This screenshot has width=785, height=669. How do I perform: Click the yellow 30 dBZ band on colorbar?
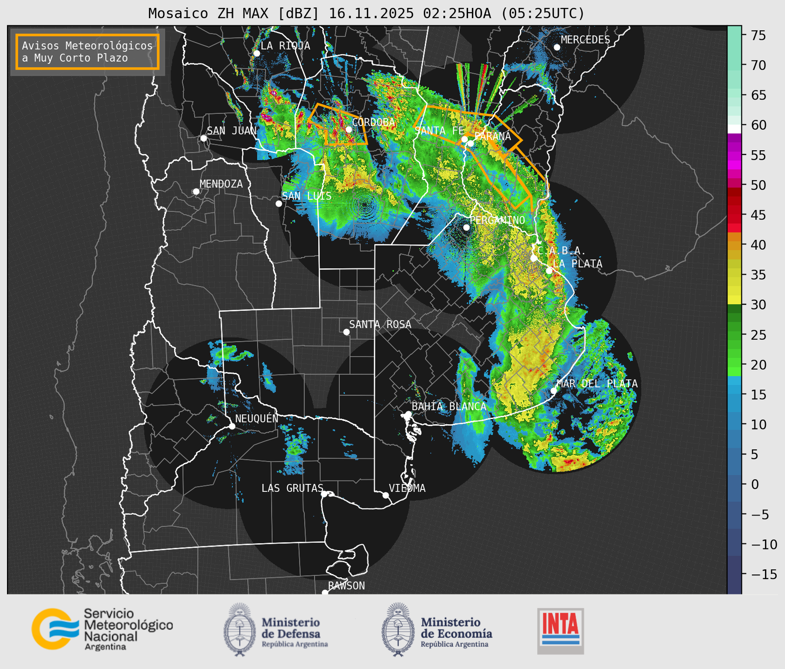734,301
